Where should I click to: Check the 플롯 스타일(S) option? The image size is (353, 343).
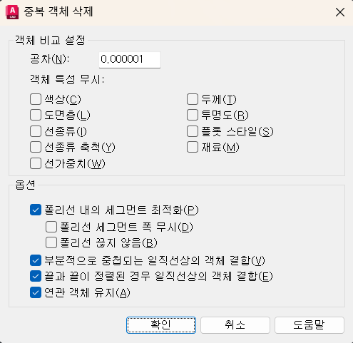tap(193, 131)
